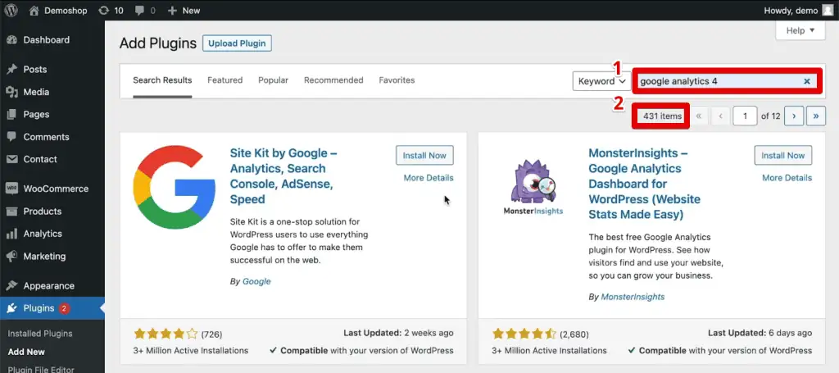Switch to the Popular tab
This screenshot has height=373, width=839.
click(273, 80)
